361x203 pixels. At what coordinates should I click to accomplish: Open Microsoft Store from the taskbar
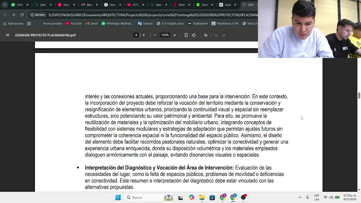click(212, 198)
